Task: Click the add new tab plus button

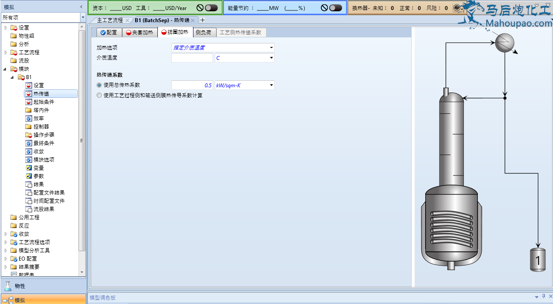Action: [x=202, y=20]
